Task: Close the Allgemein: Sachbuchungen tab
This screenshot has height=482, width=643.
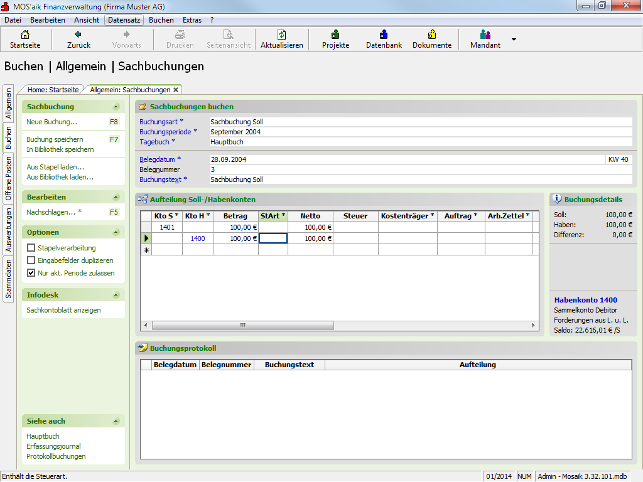Action: point(176,90)
